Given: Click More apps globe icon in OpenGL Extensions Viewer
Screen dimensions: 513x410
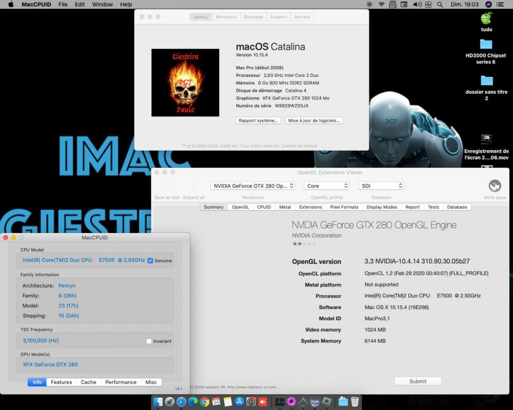Looking at the screenshot, I should coord(495,186).
